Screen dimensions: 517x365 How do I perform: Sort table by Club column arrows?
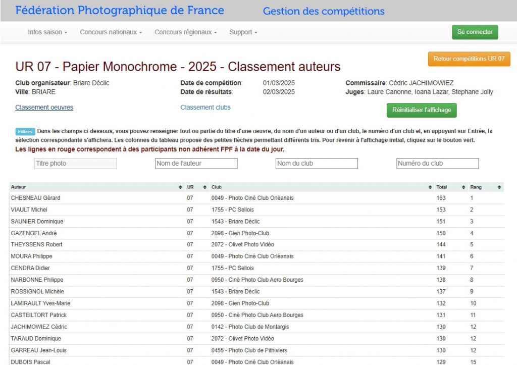(x=429, y=187)
